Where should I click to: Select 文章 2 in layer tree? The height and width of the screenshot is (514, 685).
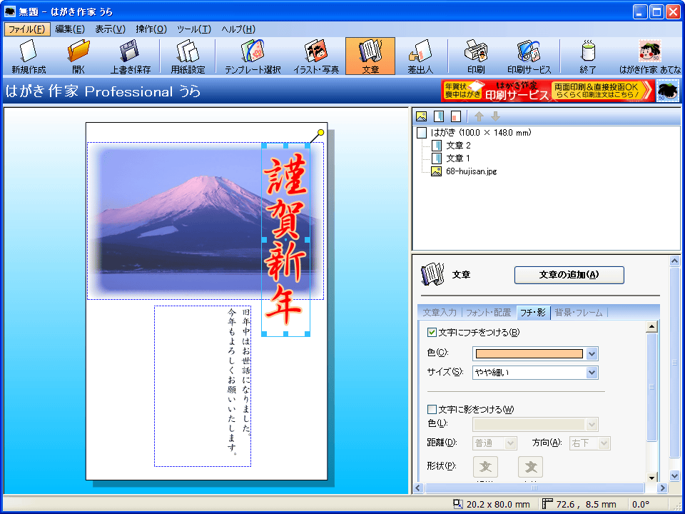point(458,146)
